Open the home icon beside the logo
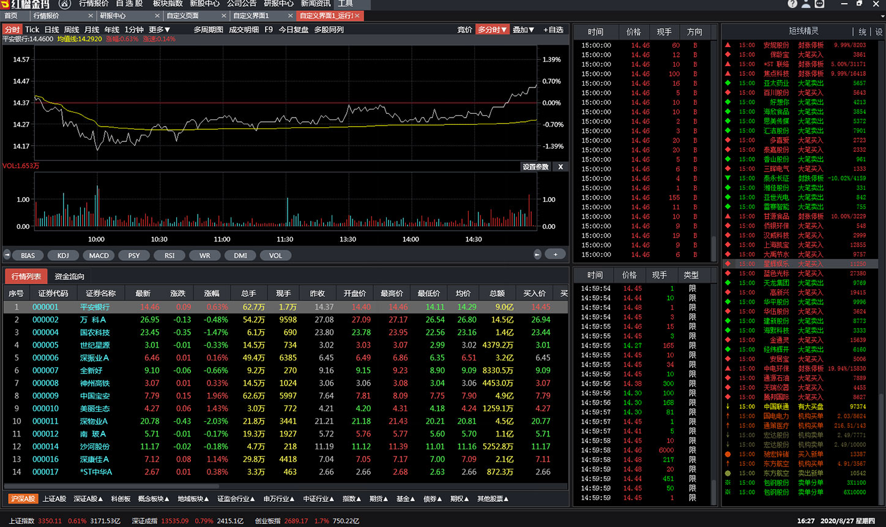The image size is (886, 527). click(64, 4)
